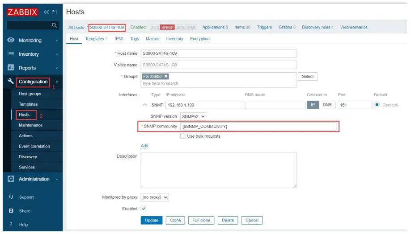This screenshot has width=411, height=234.
Task: Select IP in Connect to
Action: [x=313, y=105]
